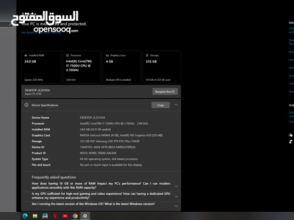Select the 4 GB value on Graphics Card tile
The height and width of the screenshot is (220, 294).
[109, 61]
